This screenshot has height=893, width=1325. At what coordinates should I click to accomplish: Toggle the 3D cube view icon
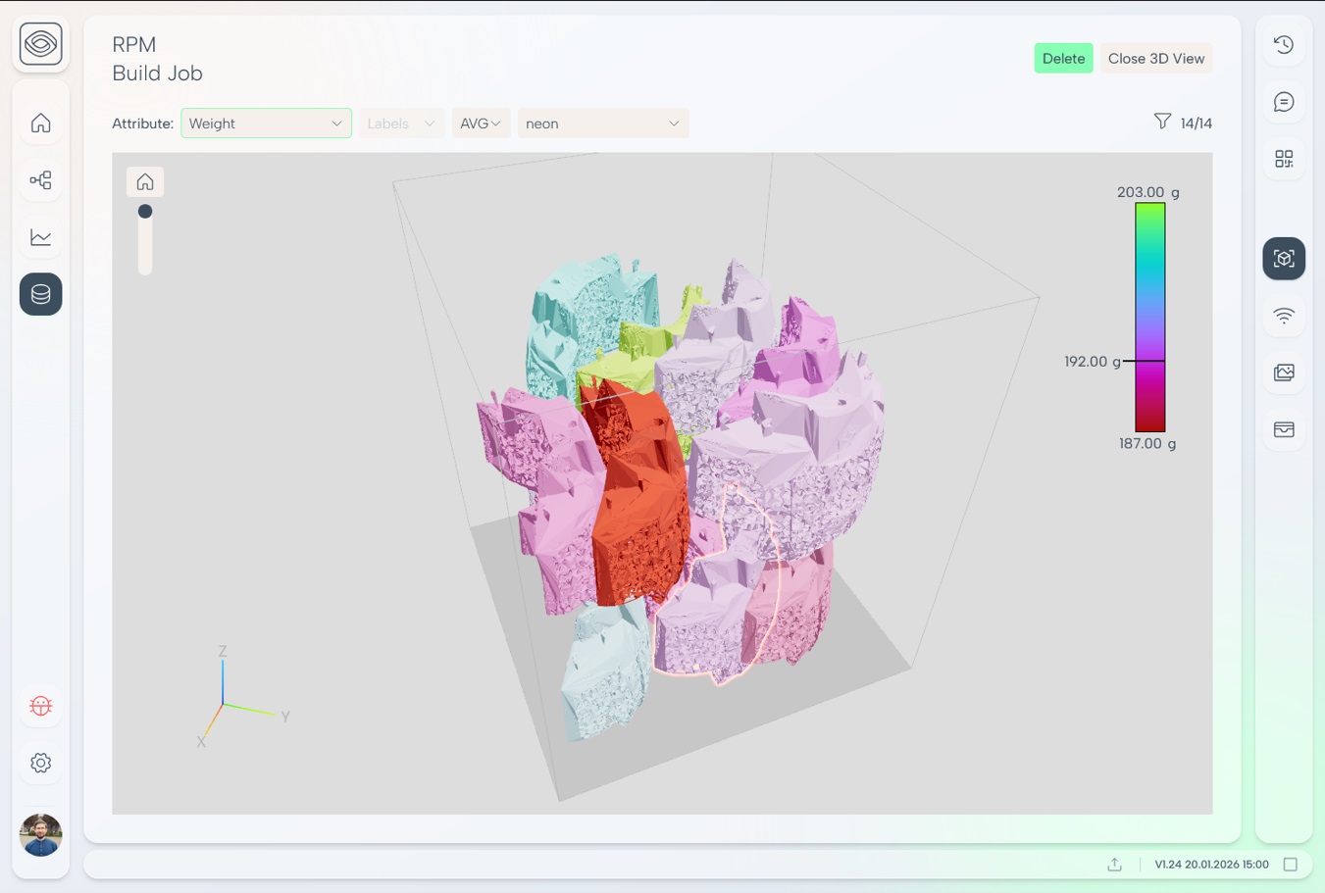click(1284, 259)
